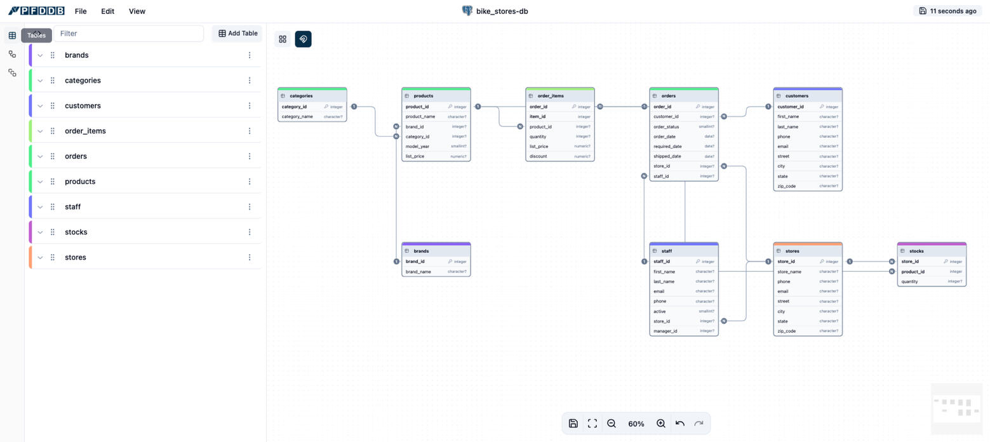The width and height of the screenshot is (990, 442).
Task: Undo the last diagram change
Action: [x=679, y=424]
